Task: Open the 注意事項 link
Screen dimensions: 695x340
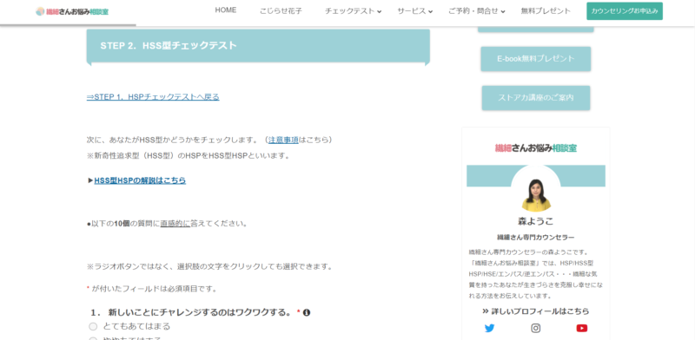Action: click(283, 140)
